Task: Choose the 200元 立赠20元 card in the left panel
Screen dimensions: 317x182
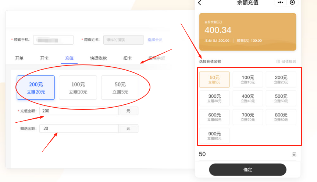Action: (36, 88)
